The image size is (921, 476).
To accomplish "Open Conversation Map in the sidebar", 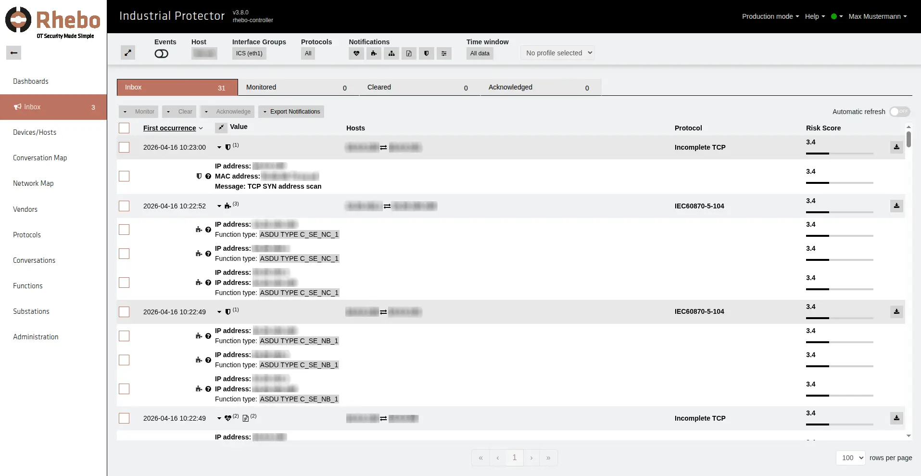I will (x=40, y=158).
